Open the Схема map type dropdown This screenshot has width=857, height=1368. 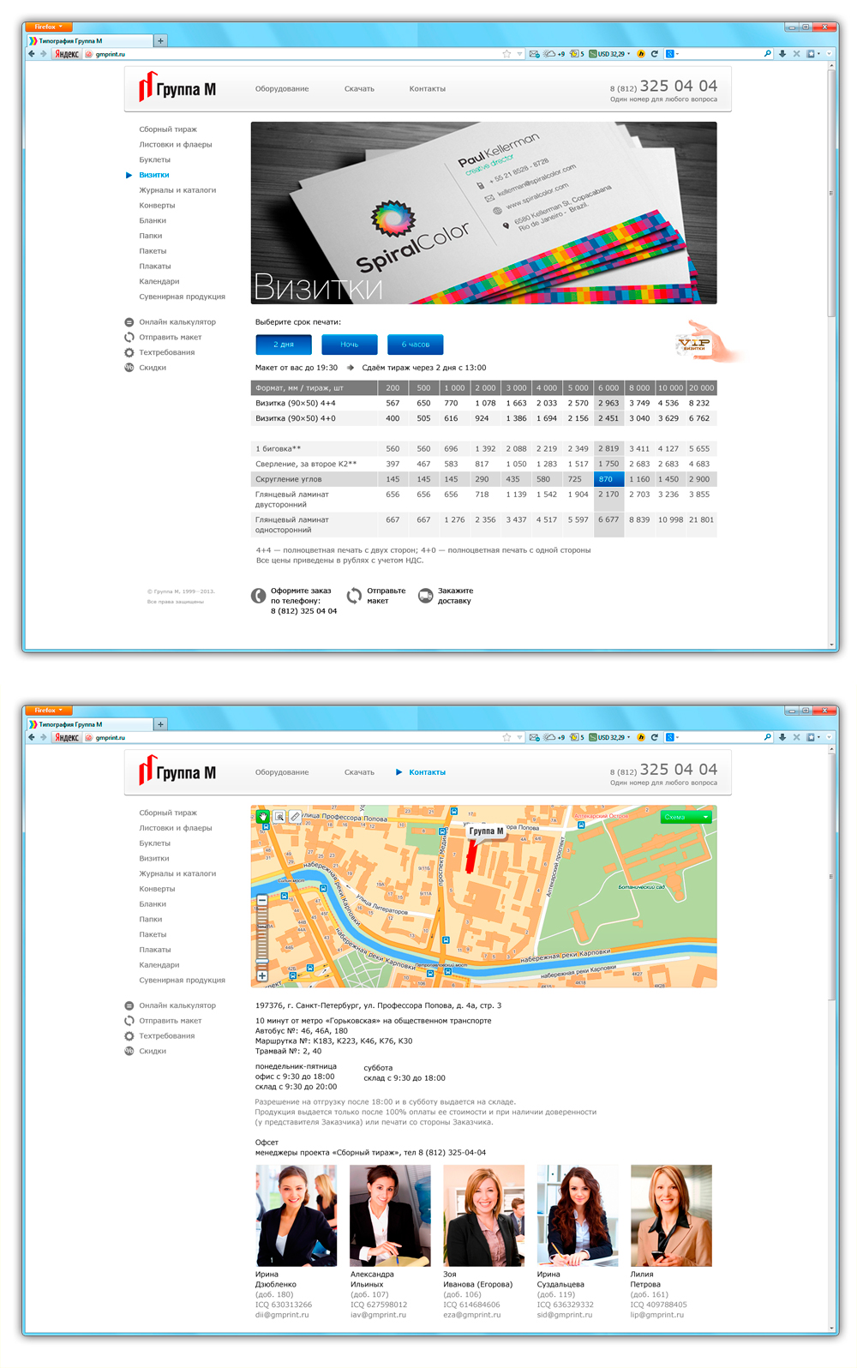point(686,817)
